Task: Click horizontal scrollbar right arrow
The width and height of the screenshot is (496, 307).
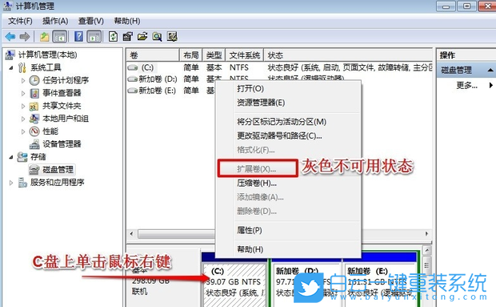Action: (x=426, y=234)
